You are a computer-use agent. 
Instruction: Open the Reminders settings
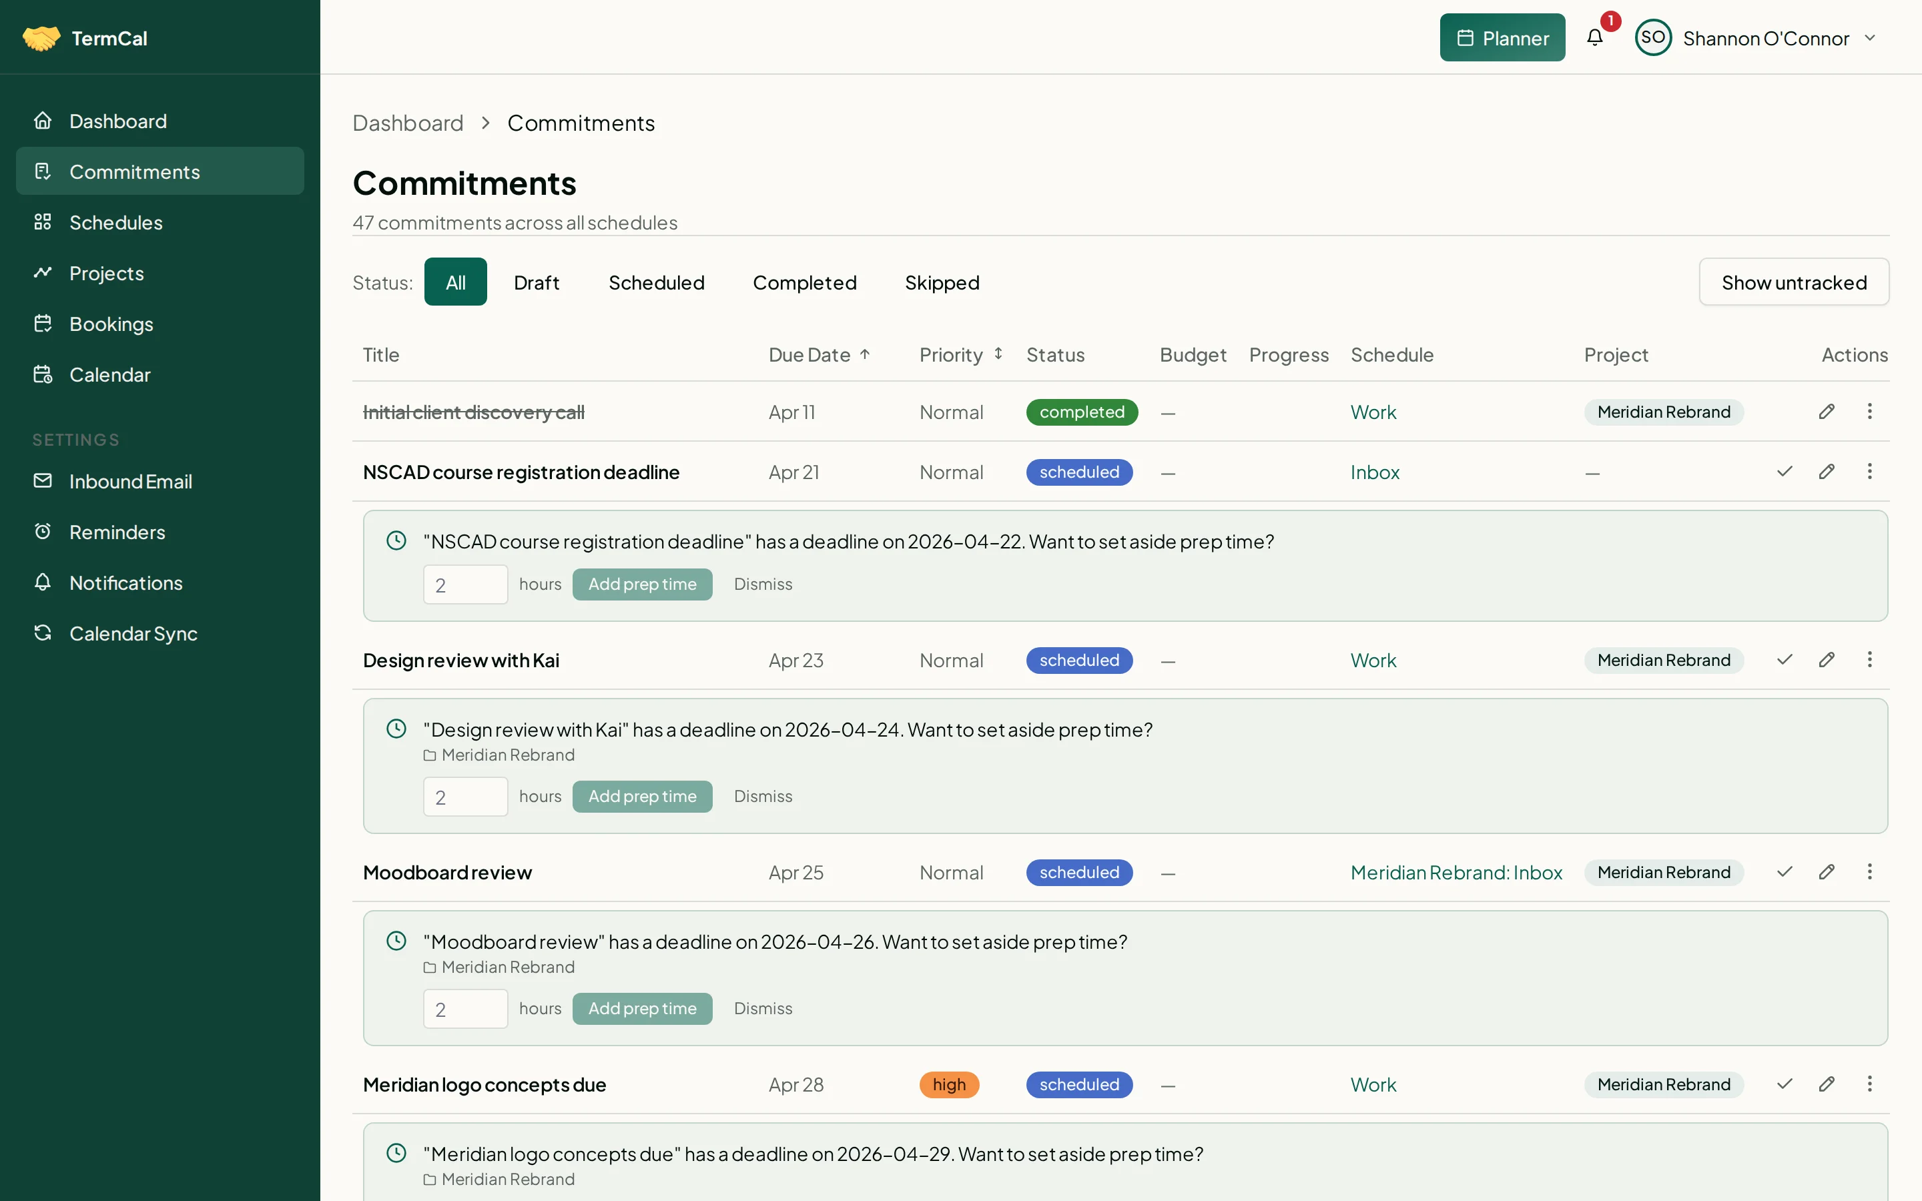[x=117, y=532]
